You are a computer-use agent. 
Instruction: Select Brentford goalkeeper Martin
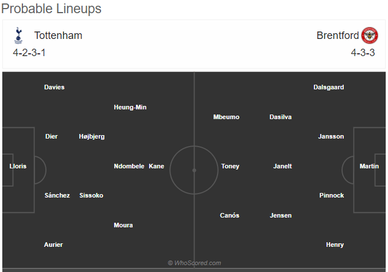click(x=369, y=166)
